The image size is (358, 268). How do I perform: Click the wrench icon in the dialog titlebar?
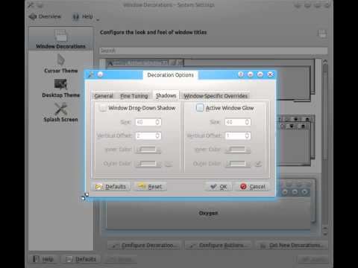91,74
